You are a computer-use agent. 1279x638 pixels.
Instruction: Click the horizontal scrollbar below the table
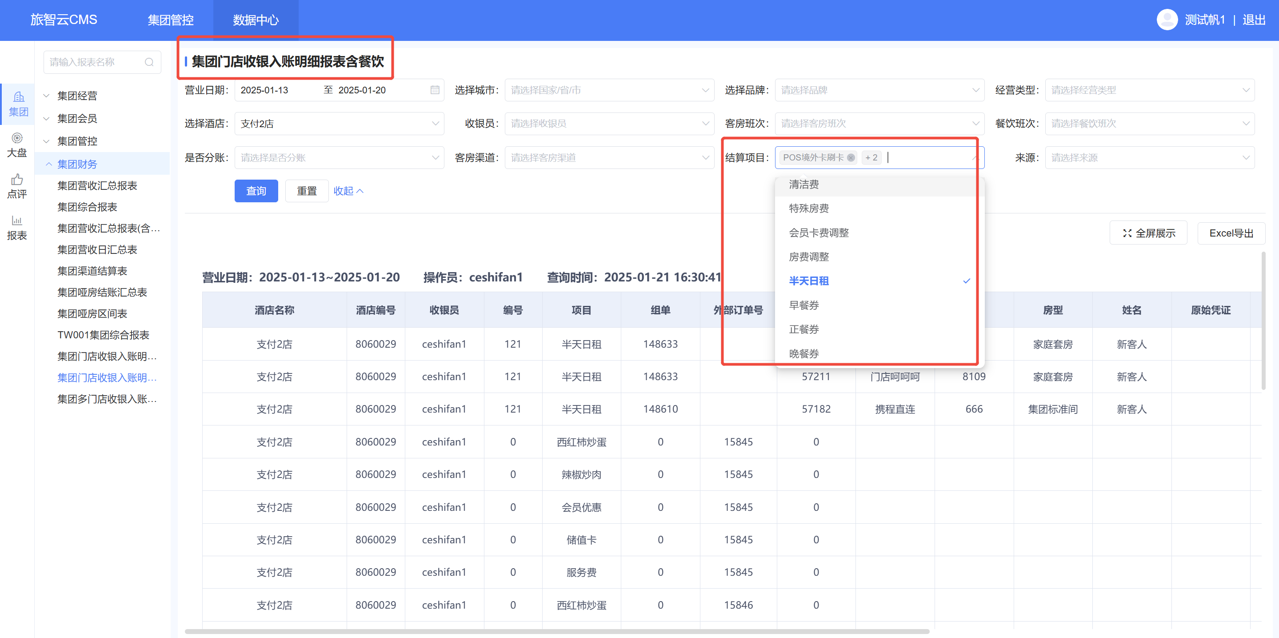pos(556,631)
